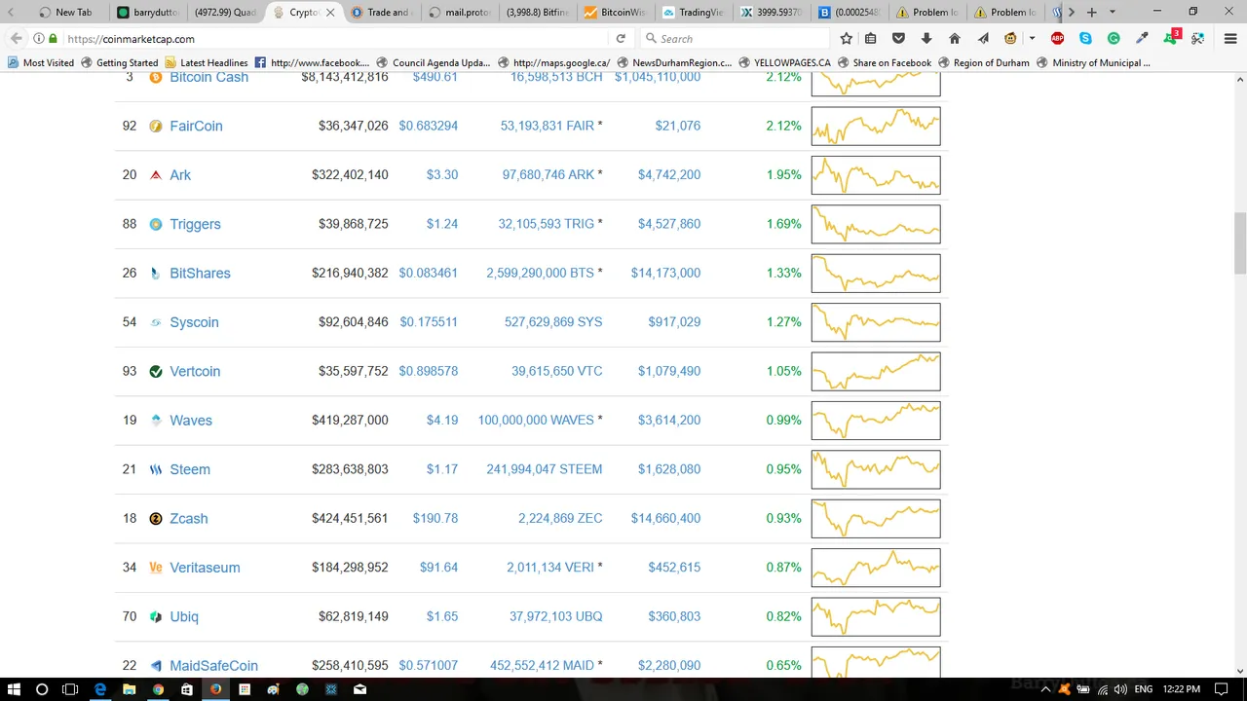Go to Firefox home page icon
The height and width of the screenshot is (701, 1247).
click(955, 39)
